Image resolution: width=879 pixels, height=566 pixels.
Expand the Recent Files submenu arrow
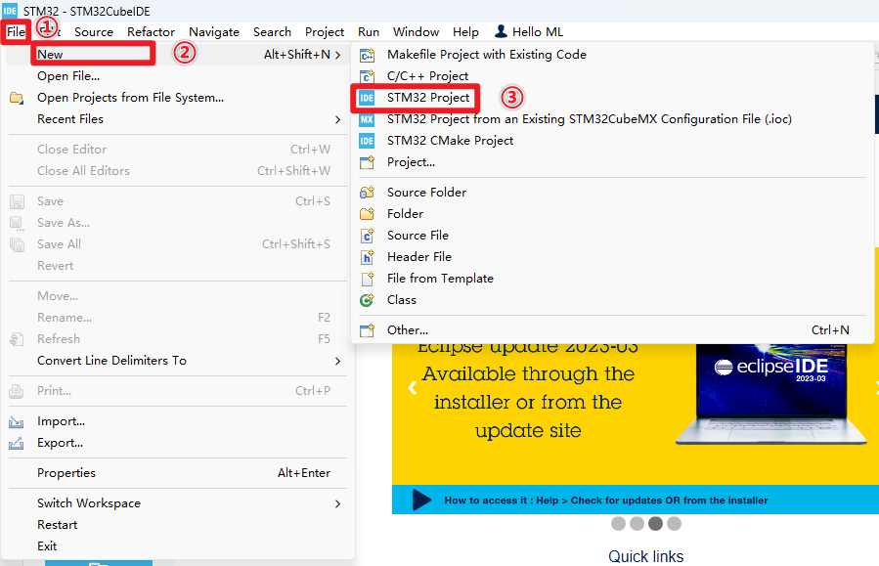(x=337, y=119)
